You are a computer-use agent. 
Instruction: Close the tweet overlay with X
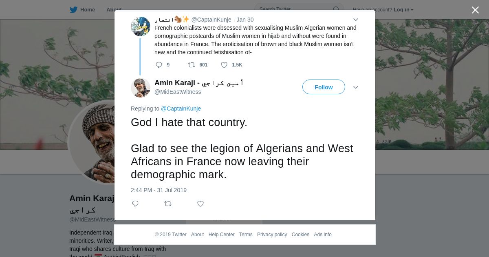pyautogui.click(x=475, y=10)
